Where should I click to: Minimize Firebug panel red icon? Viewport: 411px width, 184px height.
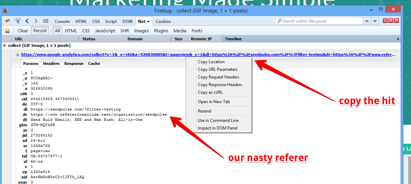385,21
